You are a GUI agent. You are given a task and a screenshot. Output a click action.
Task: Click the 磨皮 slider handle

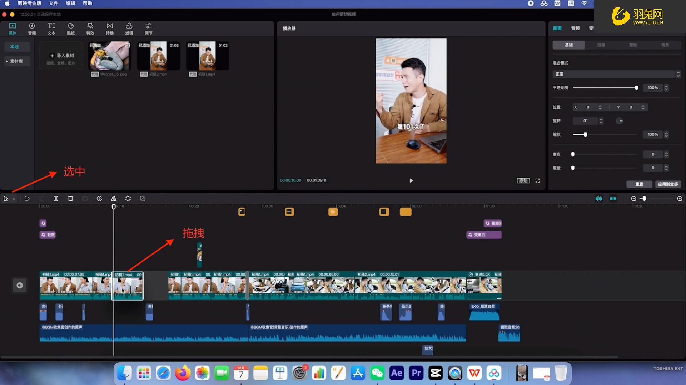[x=573, y=154]
